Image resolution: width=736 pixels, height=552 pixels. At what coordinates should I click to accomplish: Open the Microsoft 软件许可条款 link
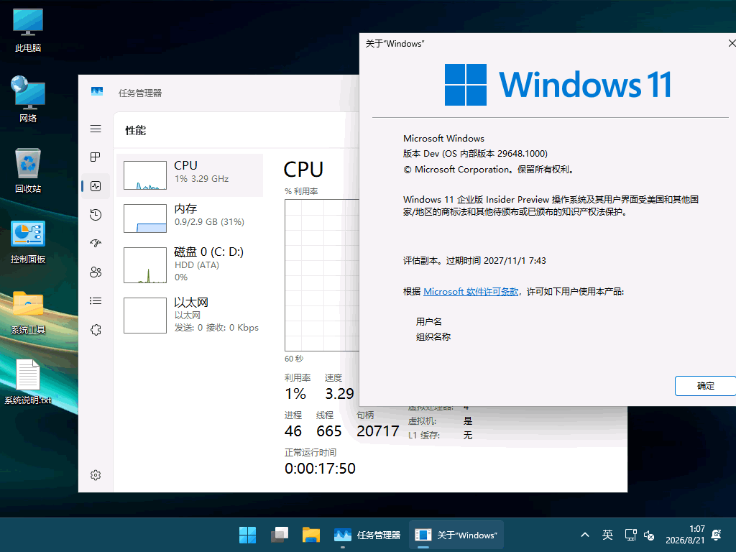pyautogui.click(x=471, y=292)
